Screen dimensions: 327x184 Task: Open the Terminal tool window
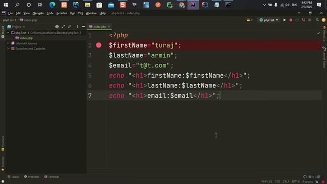(x=52, y=177)
